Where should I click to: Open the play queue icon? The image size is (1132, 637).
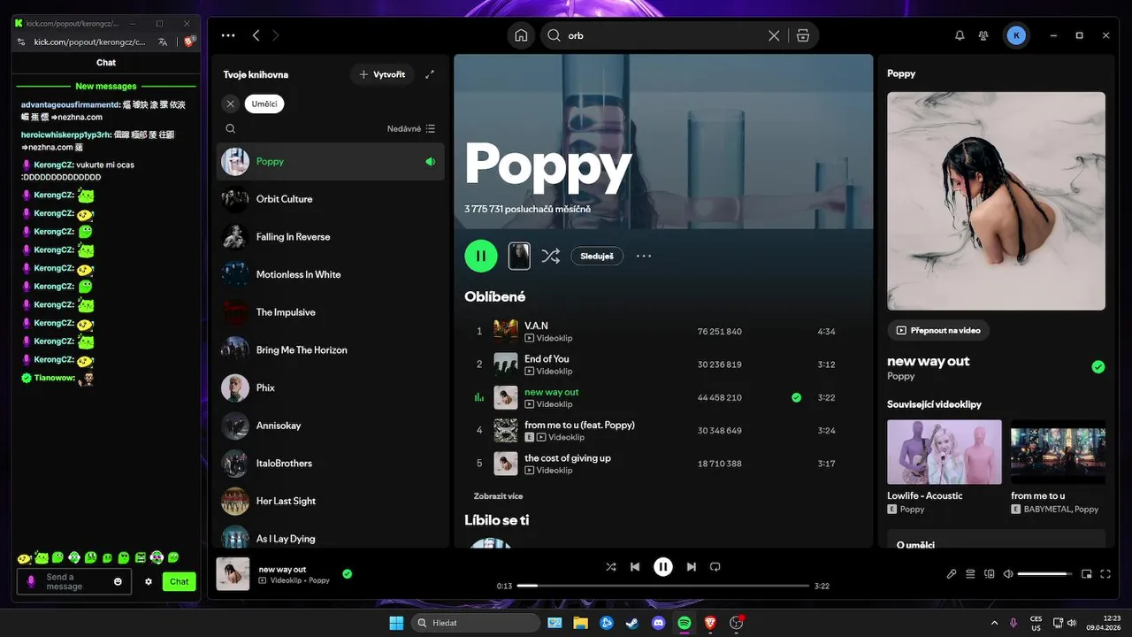[970, 573]
